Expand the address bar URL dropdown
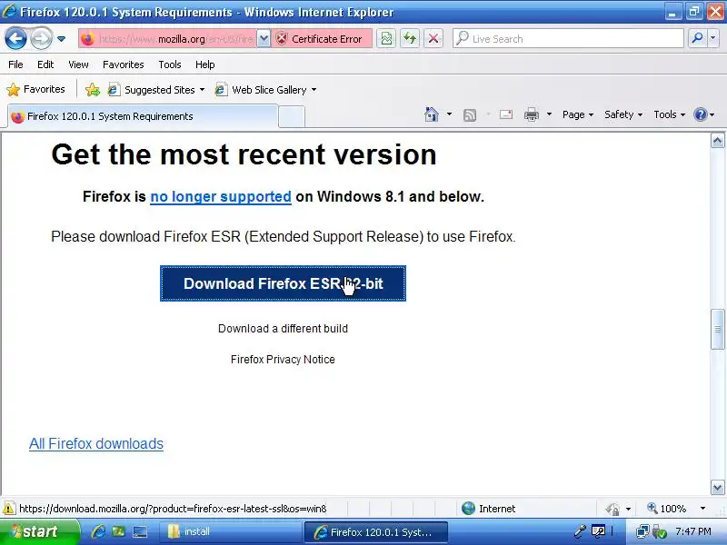Image resolution: width=727 pixels, height=545 pixels. tap(264, 39)
